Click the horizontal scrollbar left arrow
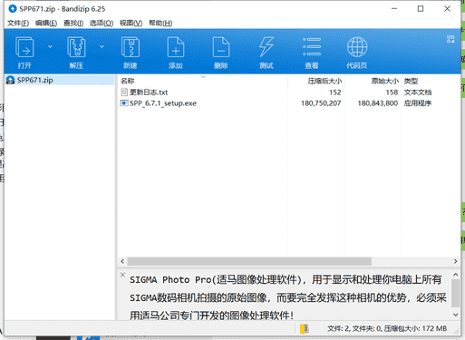The image size is (465, 340). pyautogui.click(x=122, y=261)
